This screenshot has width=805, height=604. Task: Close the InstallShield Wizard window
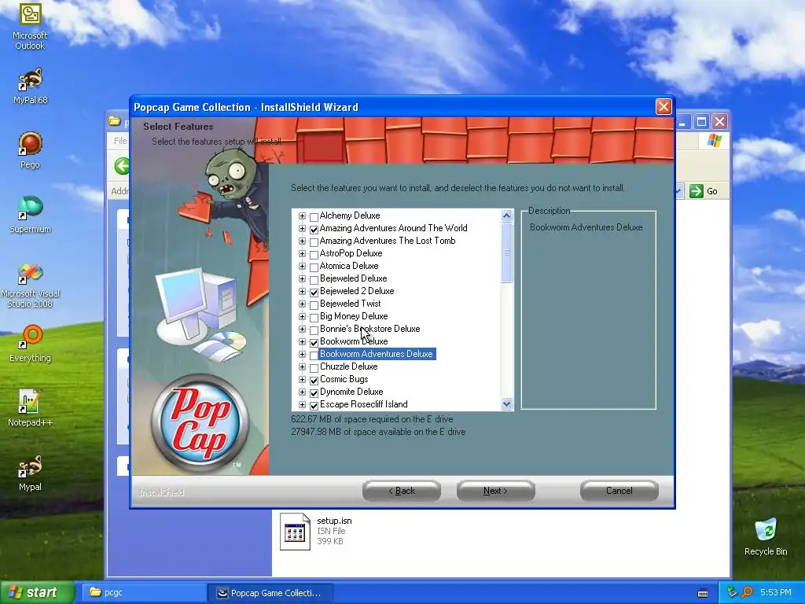[663, 107]
